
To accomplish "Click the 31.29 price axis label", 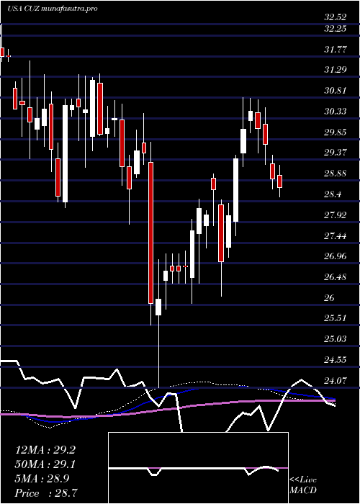I will pyautogui.click(x=336, y=70).
